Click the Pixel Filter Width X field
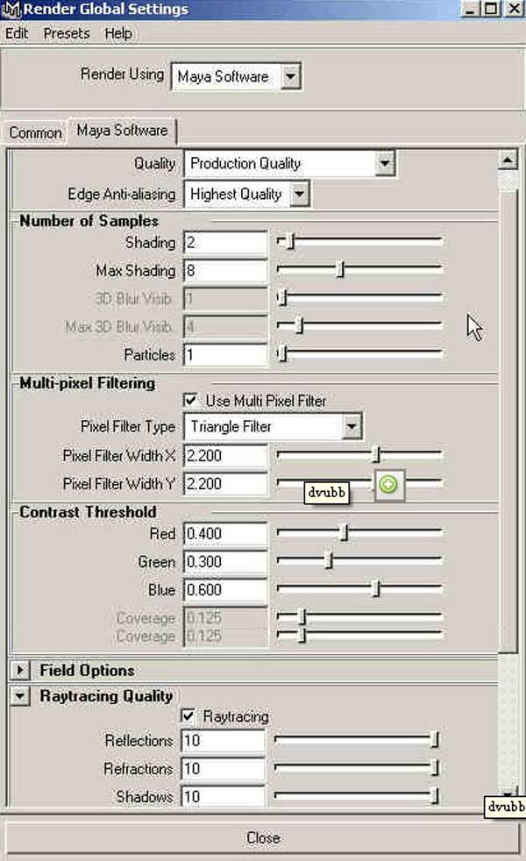Image resolution: width=526 pixels, height=861 pixels. point(225,456)
